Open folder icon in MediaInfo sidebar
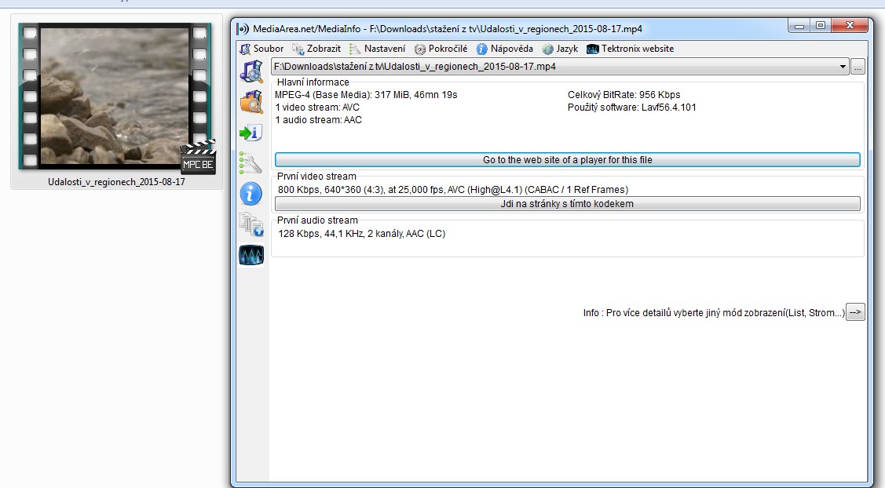 pos(251,102)
